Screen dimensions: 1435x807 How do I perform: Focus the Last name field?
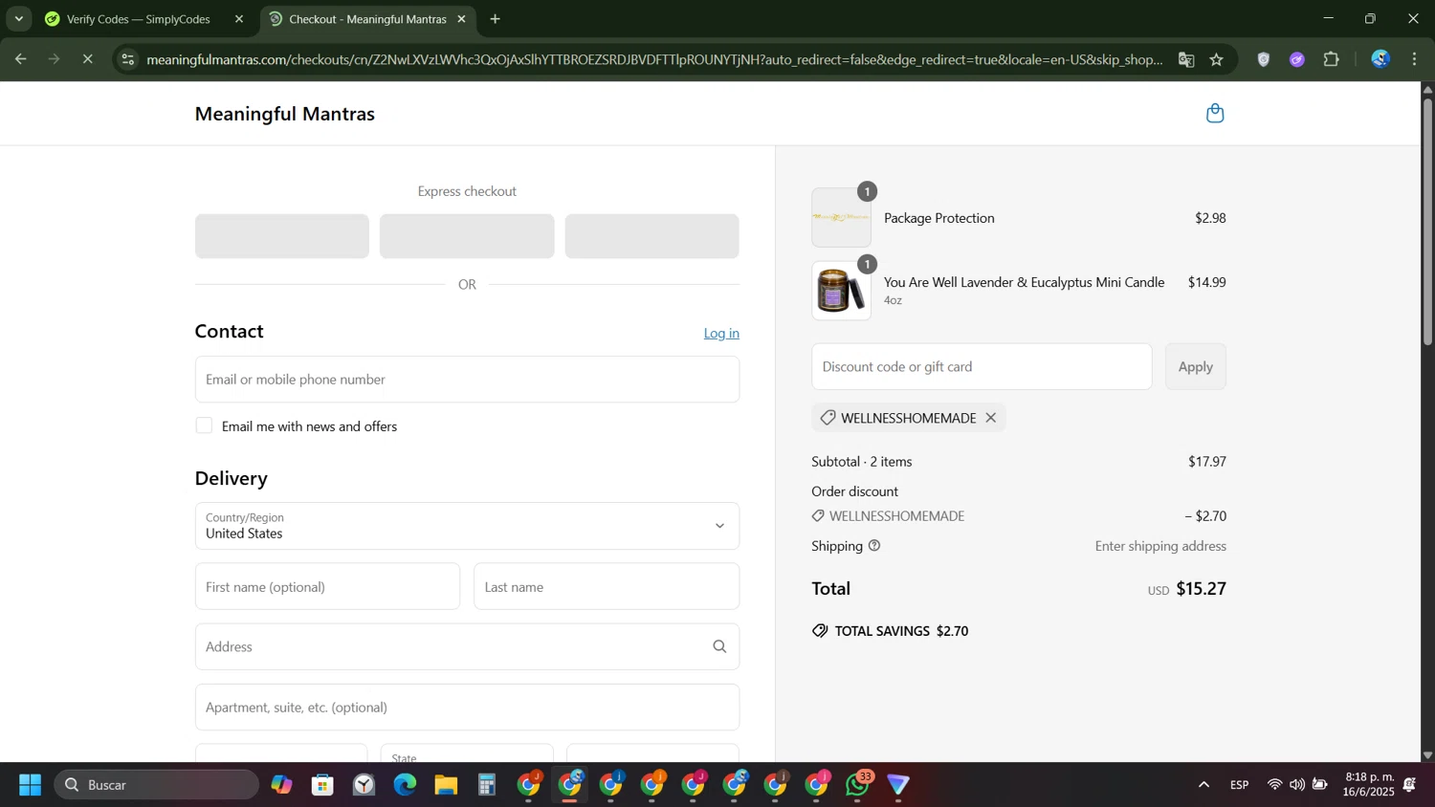[607, 587]
